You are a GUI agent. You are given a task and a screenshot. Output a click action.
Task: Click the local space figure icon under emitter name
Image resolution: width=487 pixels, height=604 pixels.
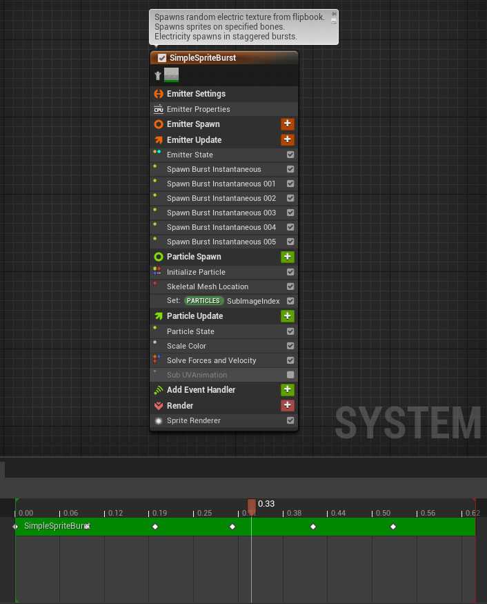coord(157,75)
